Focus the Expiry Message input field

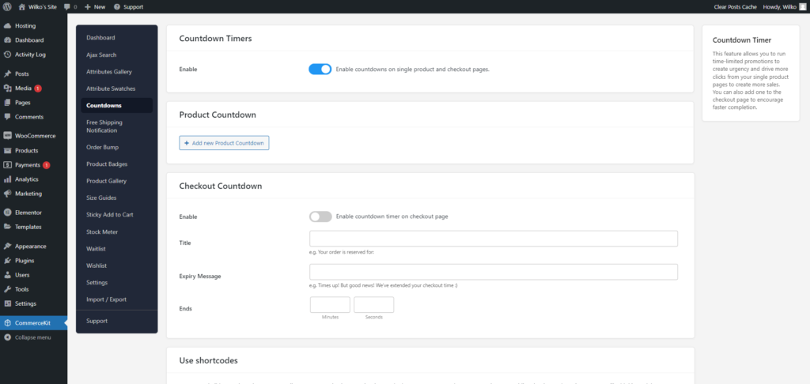[494, 272]
